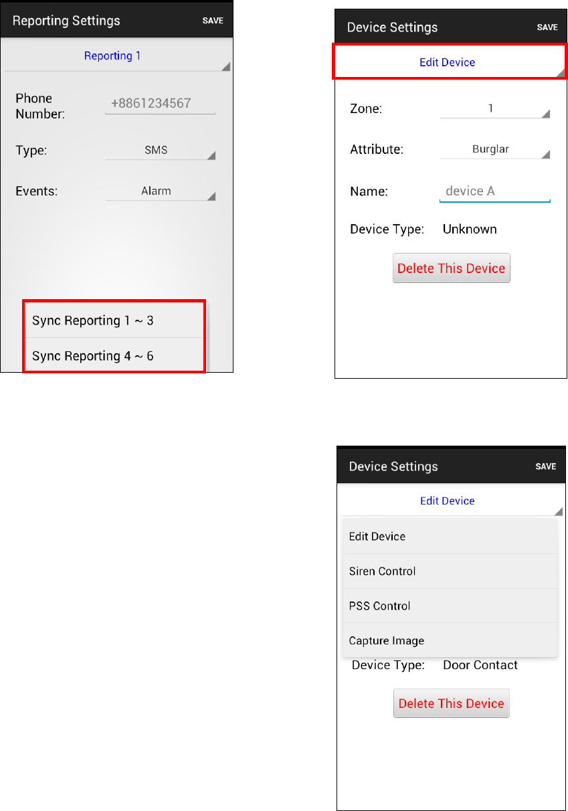Open the Attribute dropdown showing Burglar
568x811 pixels.
495,149
